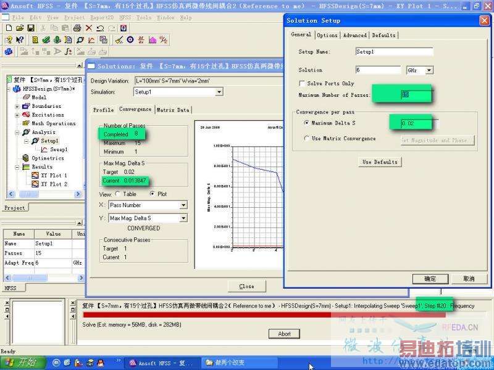Open the GHz frequency unit dropdown
This screenshot has height=370, width=494.
click(x=429, y=70)
